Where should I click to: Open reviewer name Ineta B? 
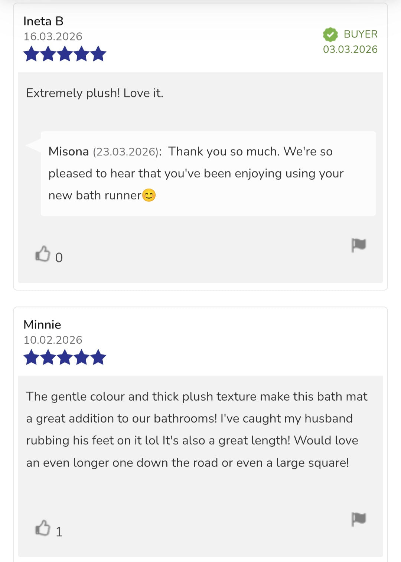(x=43, y=21)
